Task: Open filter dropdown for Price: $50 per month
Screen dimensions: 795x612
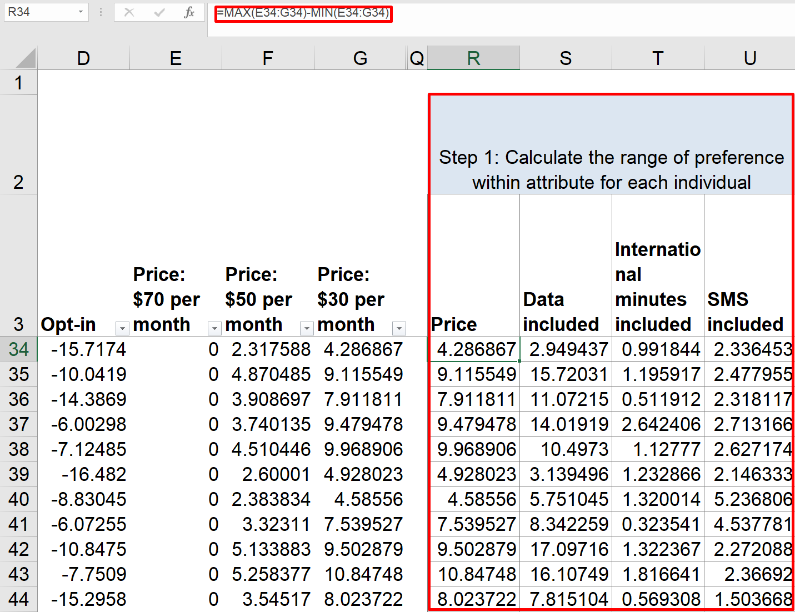Action: 307,329
